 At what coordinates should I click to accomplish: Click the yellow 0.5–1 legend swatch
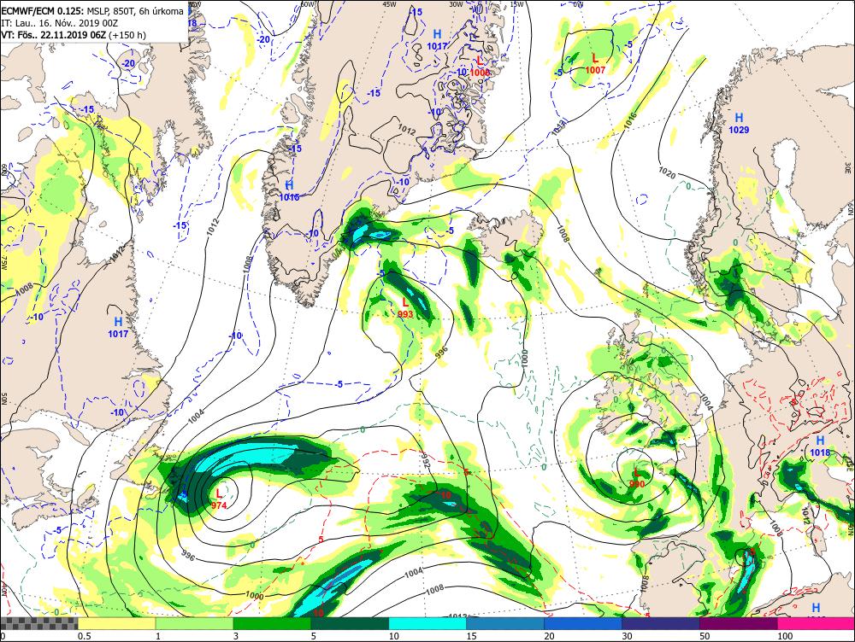click(x=116, y=623)
